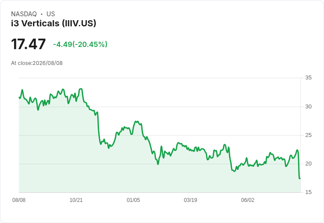This screenshot has width=324, height=223.
Task: Click the 10/21 x-axis date label
Action: coord(76,200)
